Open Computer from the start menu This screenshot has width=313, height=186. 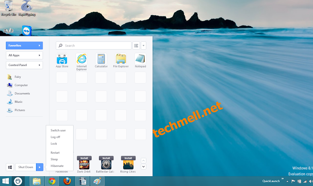[x=17, y=85]
